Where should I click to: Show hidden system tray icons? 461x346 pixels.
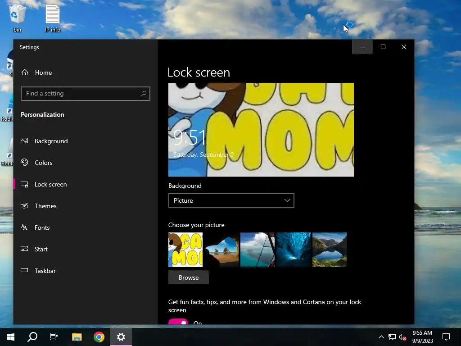click(x=381, y=337)
